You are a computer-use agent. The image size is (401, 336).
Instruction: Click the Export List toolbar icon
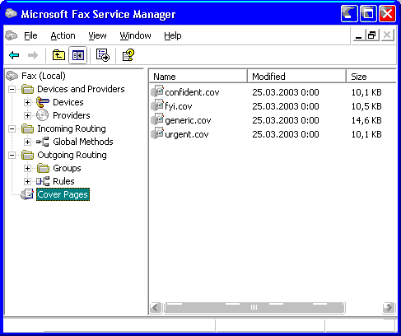click(103, 55)
